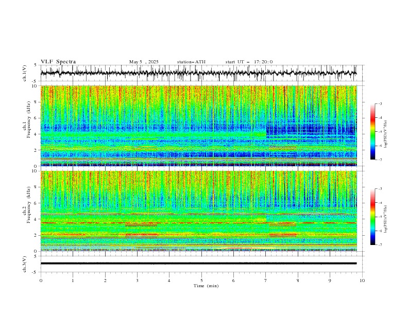The height and width of the screenshot is (315, 408).
Task: Click the "Time (min)" axis label
Action: (x=206, y=286)
